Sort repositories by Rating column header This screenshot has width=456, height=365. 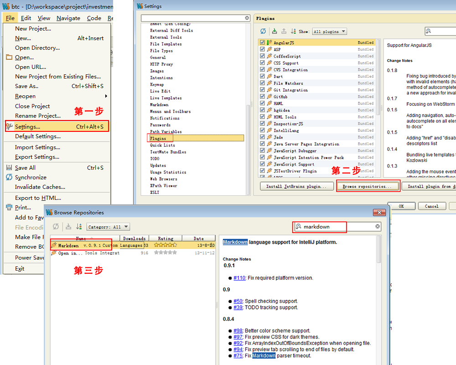[x=166, y=238]
